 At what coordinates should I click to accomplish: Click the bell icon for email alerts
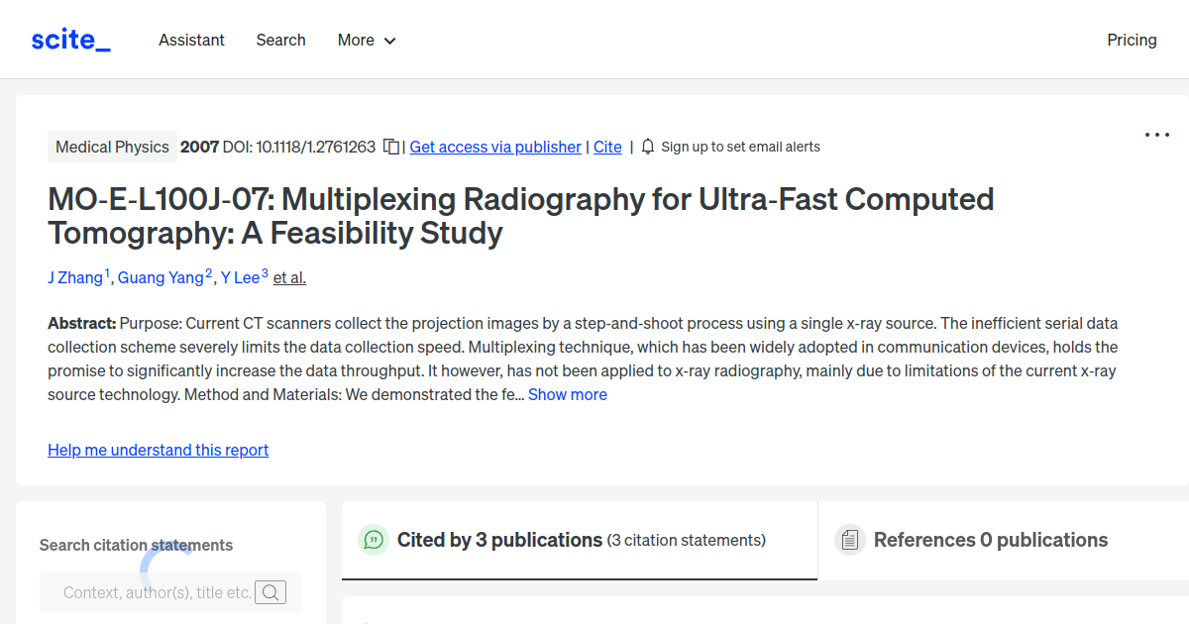pyautogui.click(x=647, y=146)
